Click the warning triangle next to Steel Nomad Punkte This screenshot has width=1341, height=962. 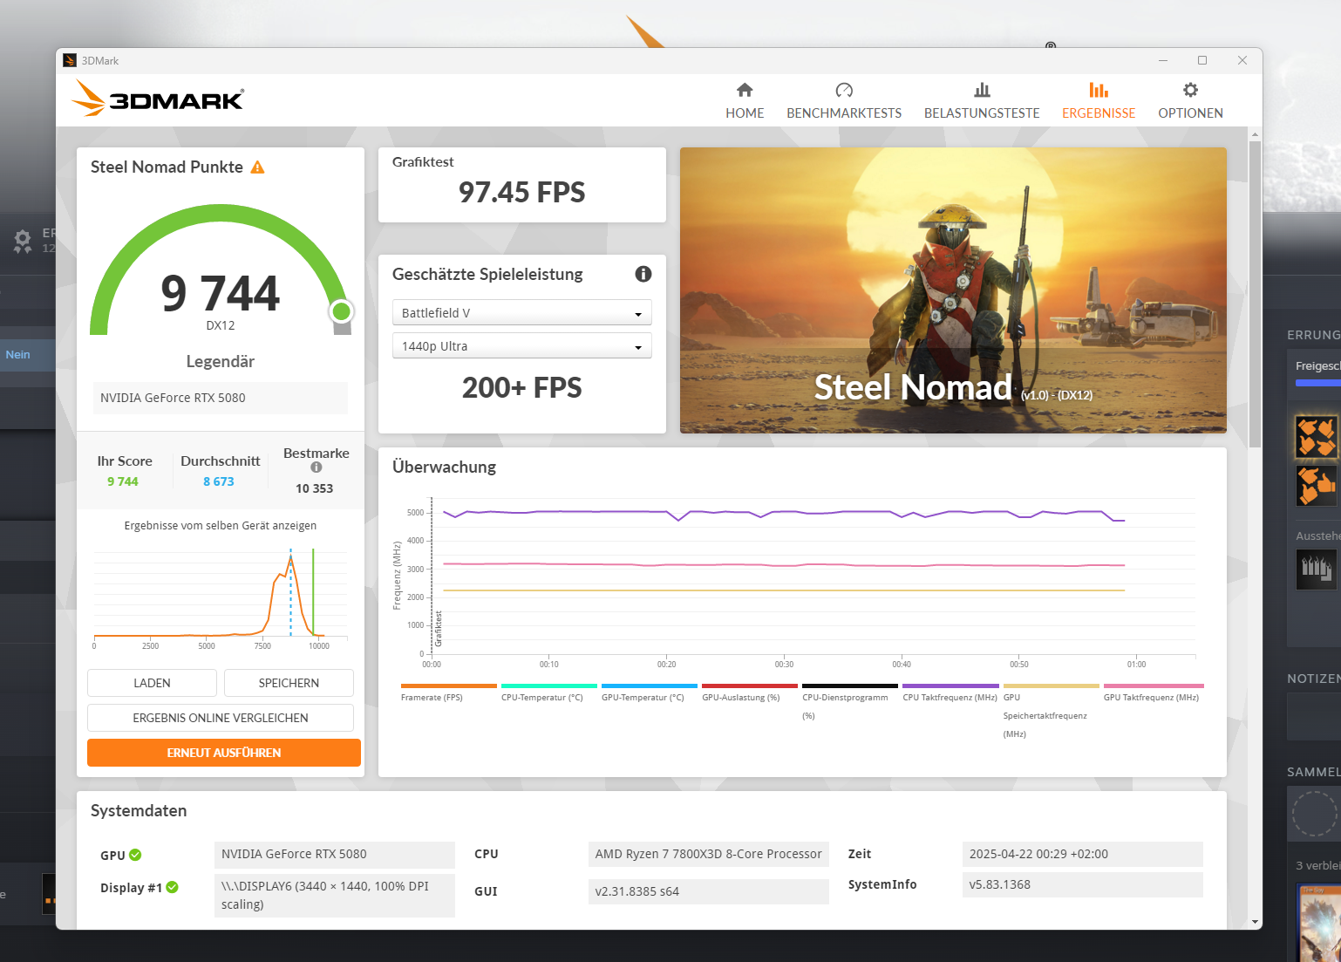(257, 167)
